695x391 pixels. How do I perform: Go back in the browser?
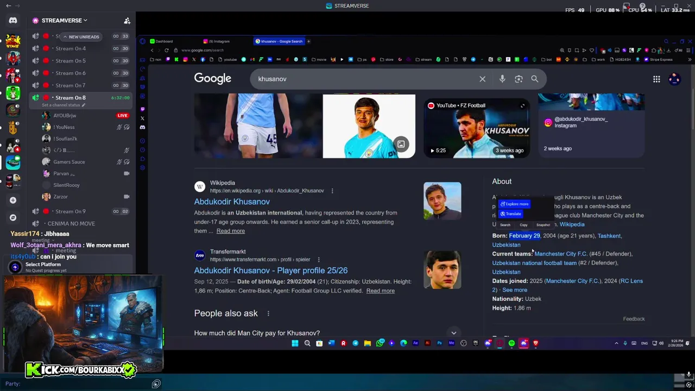[152, 50]
